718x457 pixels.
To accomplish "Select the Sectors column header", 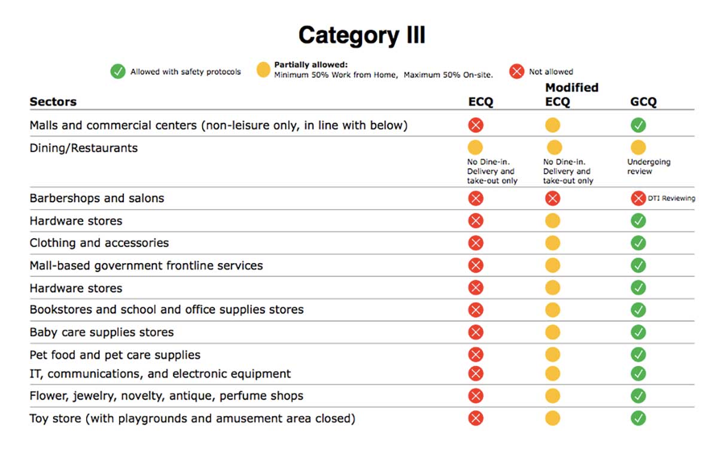I will [x=53, y=102].
